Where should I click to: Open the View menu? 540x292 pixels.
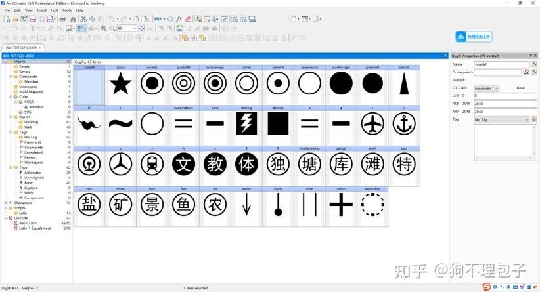click(29, 10)
